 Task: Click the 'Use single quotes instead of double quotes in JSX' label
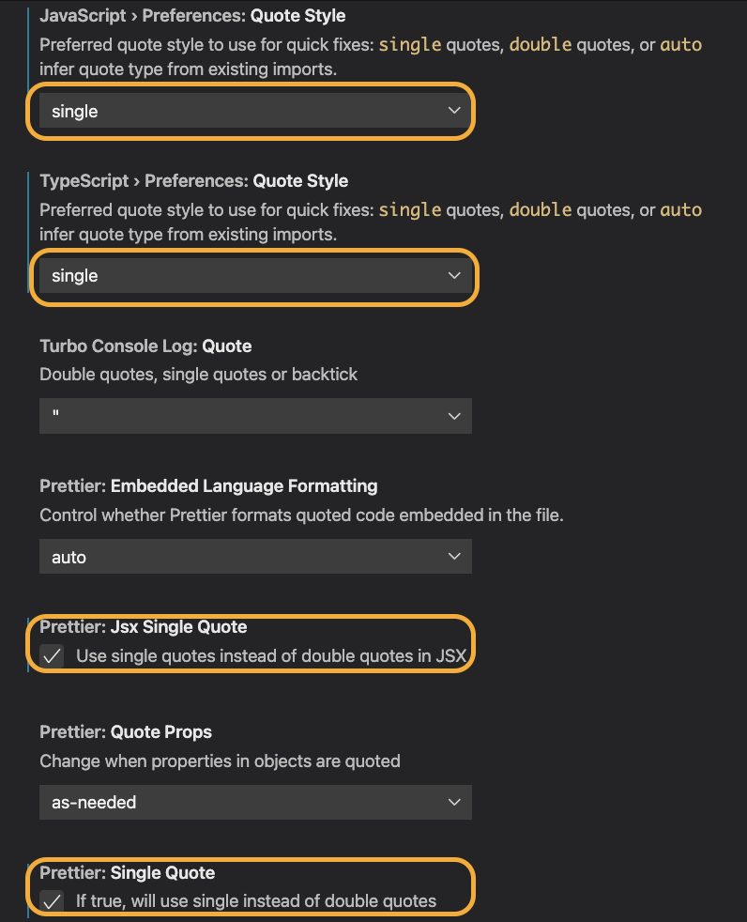coord(271,656)
